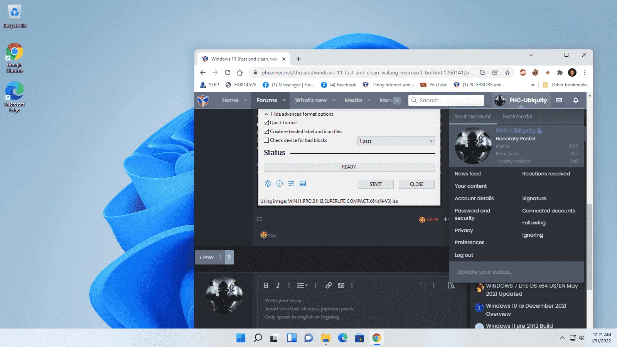
Task: Open list dropdown in reply editor
Action: (x=302, y=285)
